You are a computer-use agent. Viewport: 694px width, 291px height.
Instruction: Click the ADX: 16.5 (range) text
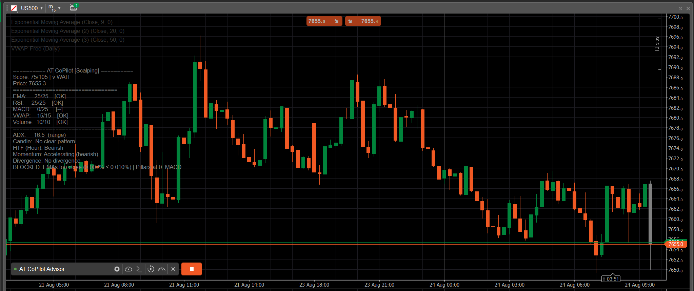(39, 135)
